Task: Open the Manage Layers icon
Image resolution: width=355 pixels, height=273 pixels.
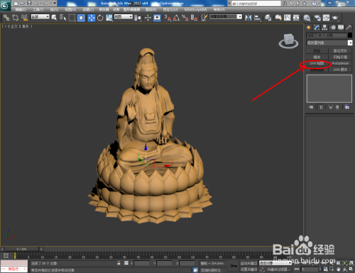Action: click(x=268, y=18)
